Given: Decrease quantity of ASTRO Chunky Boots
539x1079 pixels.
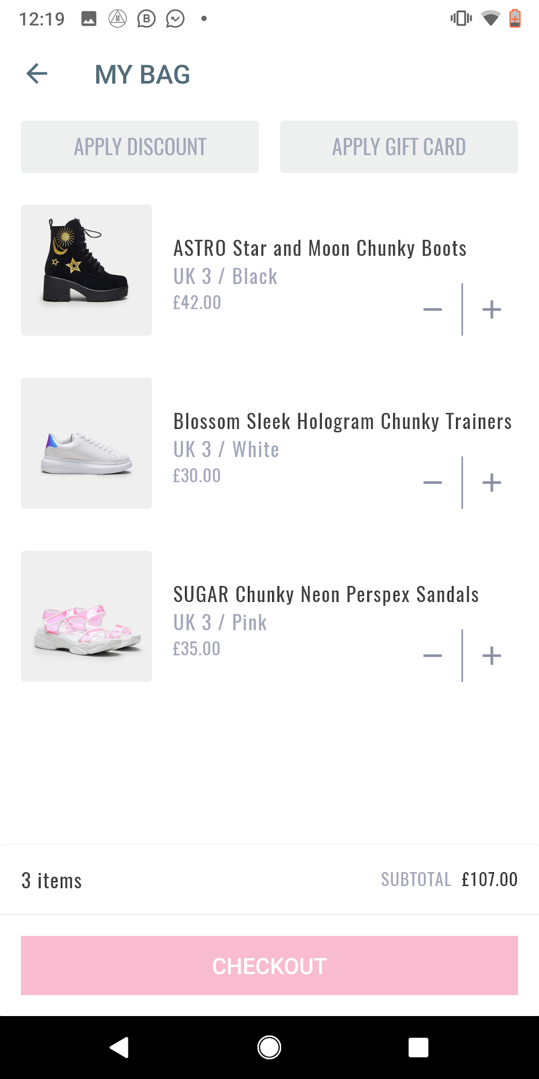Looking at the screenshot, I should [432, 309].
